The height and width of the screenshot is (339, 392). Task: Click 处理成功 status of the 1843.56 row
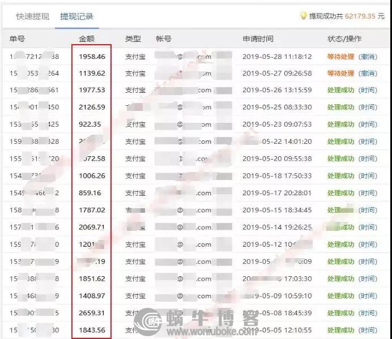point(340,330)
